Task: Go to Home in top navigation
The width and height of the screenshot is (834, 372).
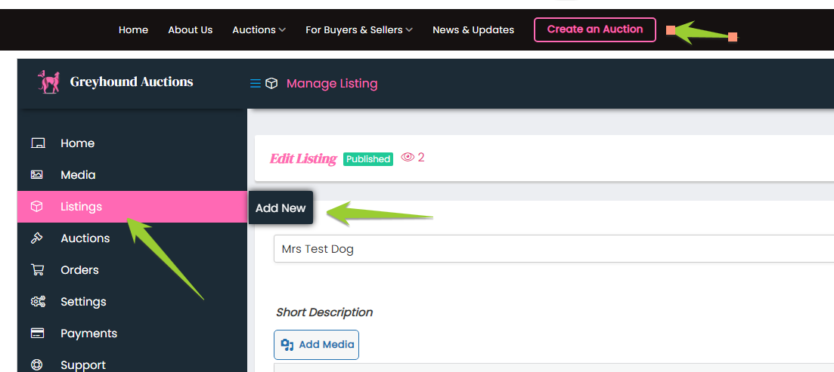Action: coord(134,29)
